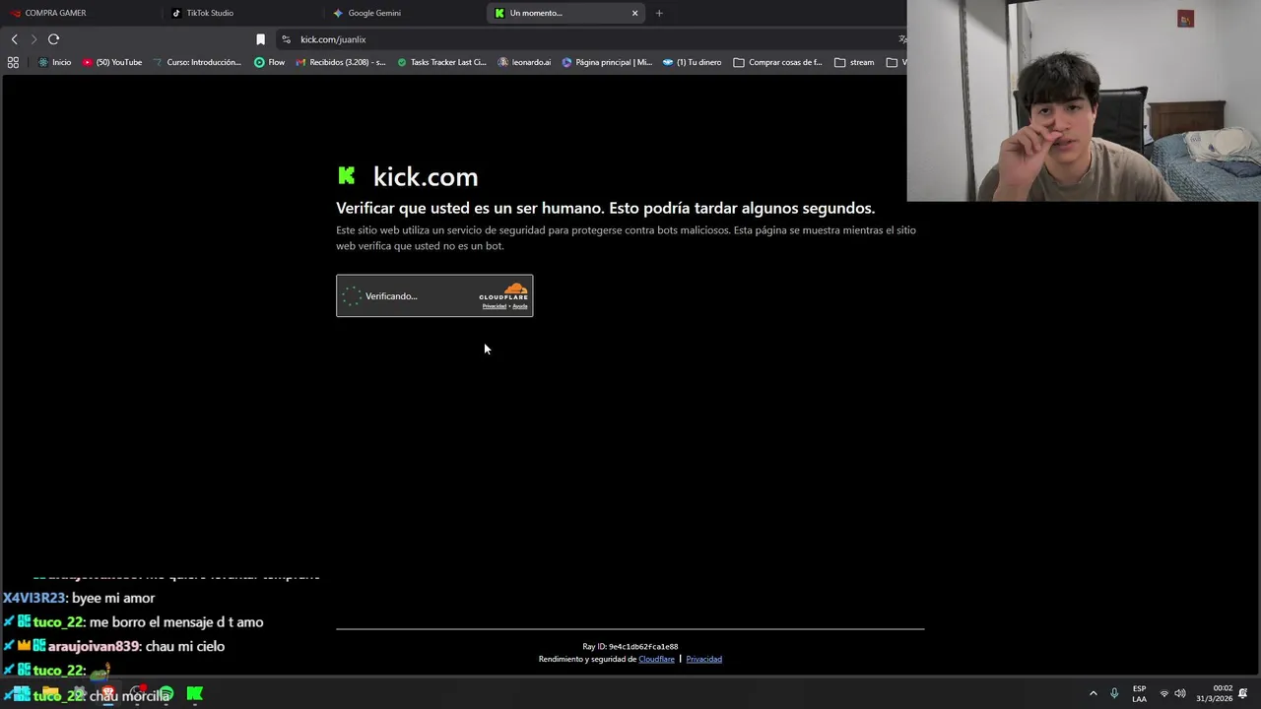Click the bookmark icon in address bar
The image size is (1261, 709).
(x=260, y=39)
